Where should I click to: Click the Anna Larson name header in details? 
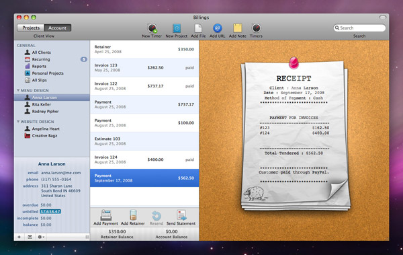click(x=52, y=163)
